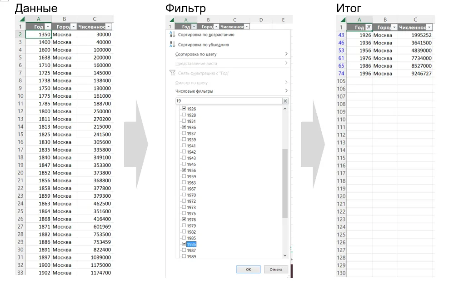449x285 pixels.
Task: Click select-all corner triangle in Данные sheet
Action: pos(22,19)
